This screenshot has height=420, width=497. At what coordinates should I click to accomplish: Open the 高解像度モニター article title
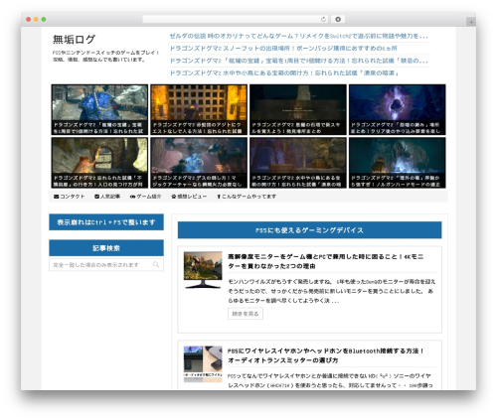click(326, 261)
